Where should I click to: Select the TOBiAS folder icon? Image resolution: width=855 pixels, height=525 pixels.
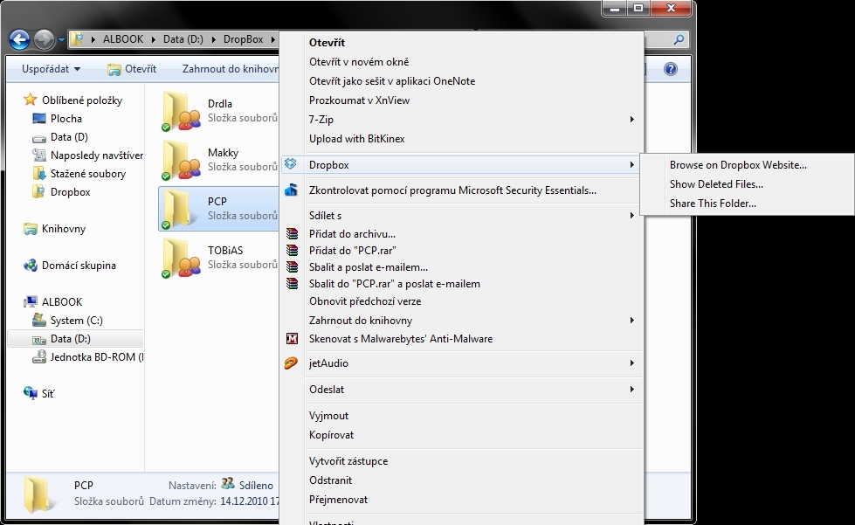180,258
